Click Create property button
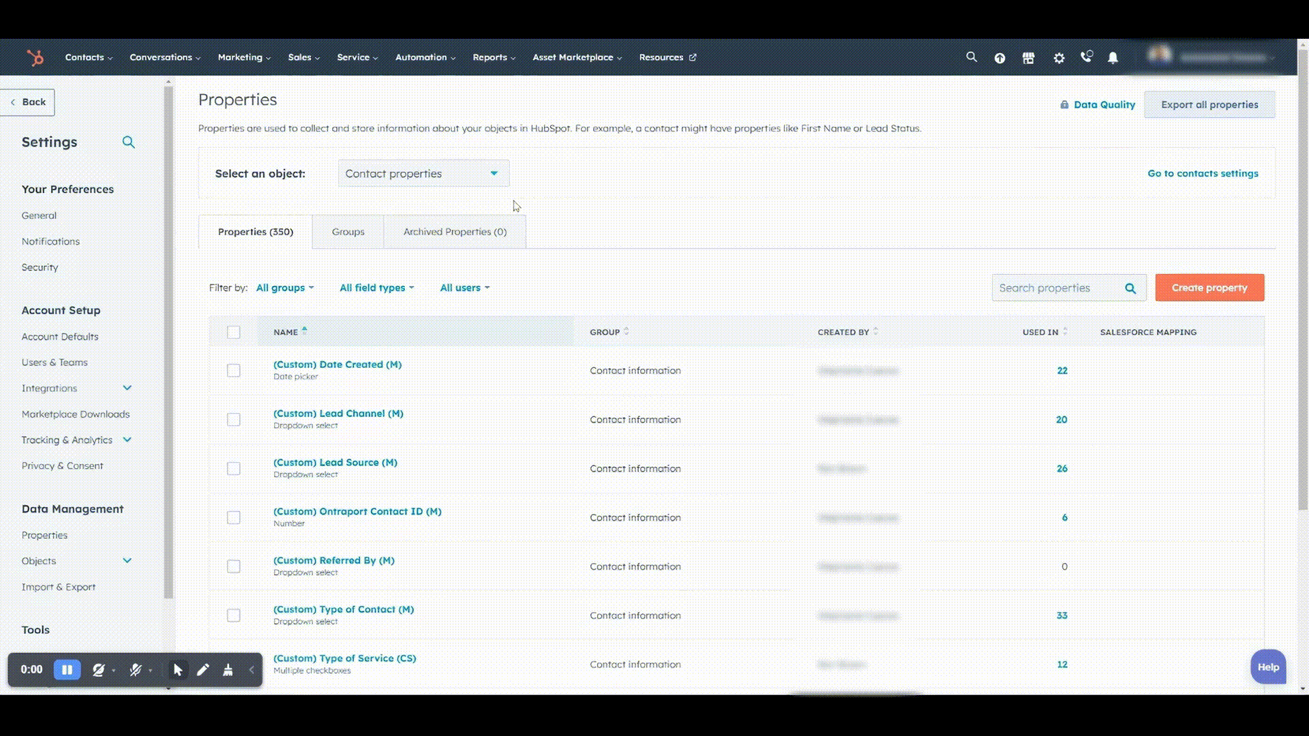This screenshot has width=1309, height=736. pyautogui.click(x=1209, y=288)
